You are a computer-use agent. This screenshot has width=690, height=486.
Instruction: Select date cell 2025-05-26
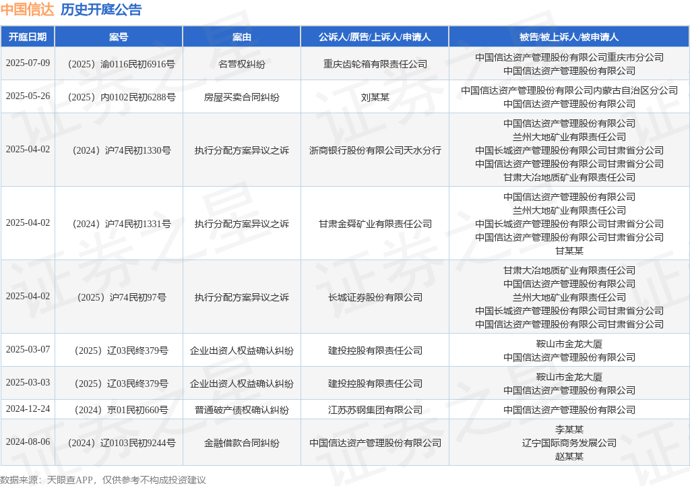[28, 96]
